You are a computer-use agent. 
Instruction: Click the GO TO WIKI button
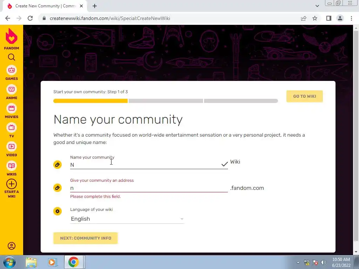pos(305,96)
